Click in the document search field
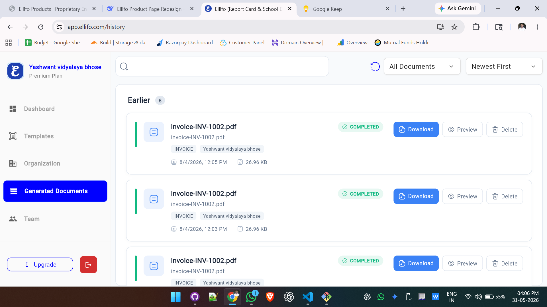Screen dimensions: 547x307 coord(222,66)
